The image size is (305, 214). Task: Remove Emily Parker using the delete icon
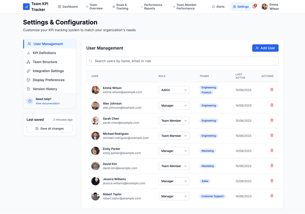point(272,151)
